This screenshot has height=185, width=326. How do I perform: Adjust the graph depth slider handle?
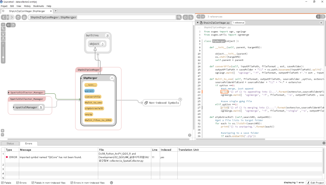3,57
